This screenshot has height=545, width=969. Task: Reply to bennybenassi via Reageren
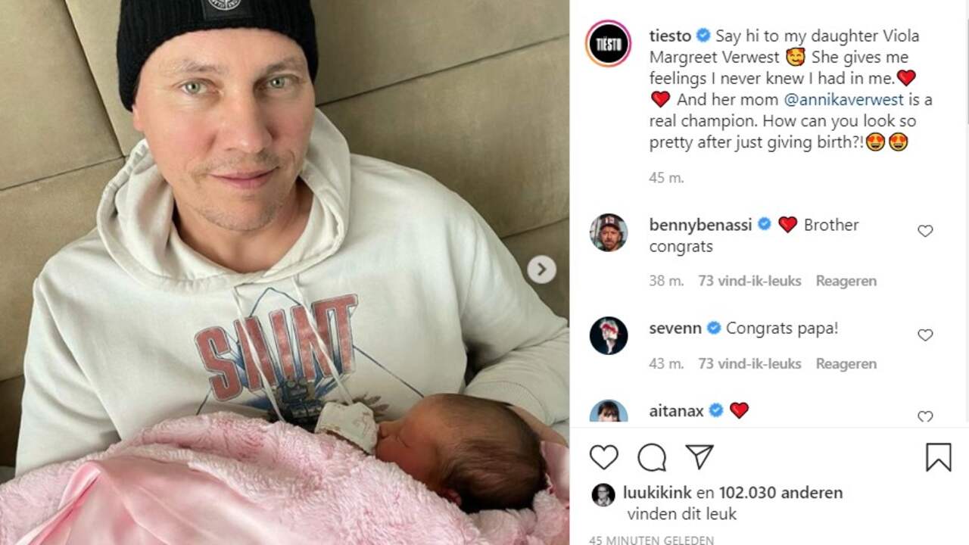coord(846,281)
